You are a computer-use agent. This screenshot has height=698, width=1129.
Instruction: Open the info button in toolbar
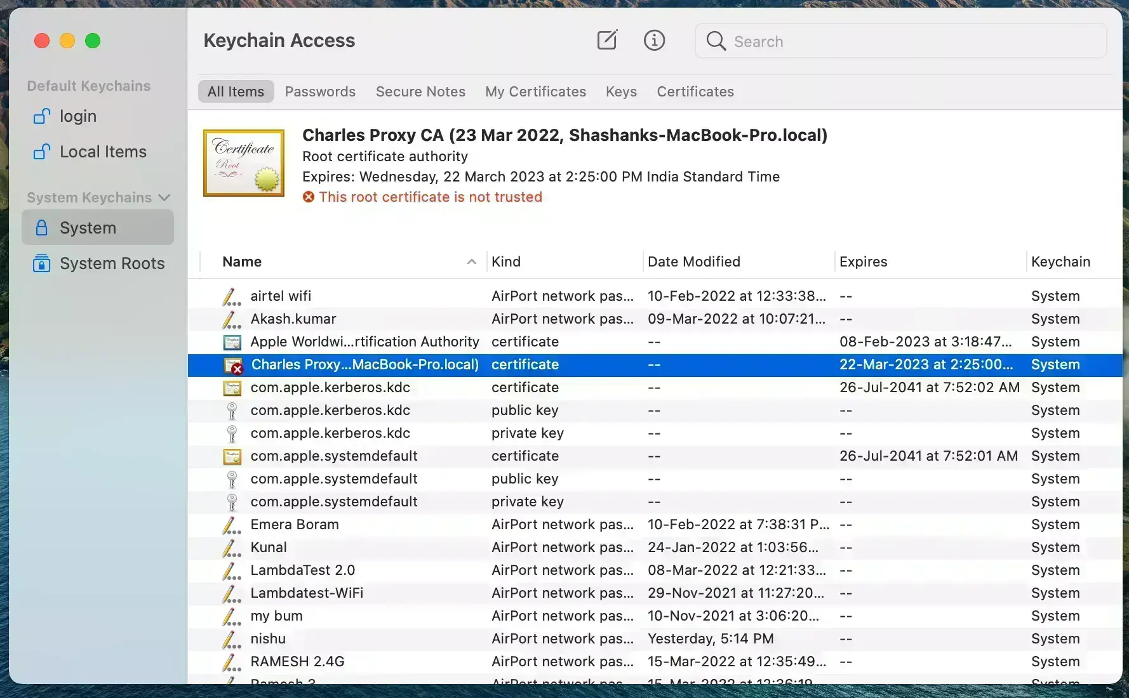[x=654, y=41]
